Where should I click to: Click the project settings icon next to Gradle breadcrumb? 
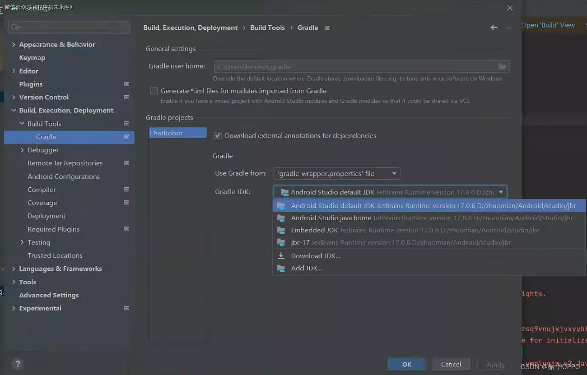[328, 28]
